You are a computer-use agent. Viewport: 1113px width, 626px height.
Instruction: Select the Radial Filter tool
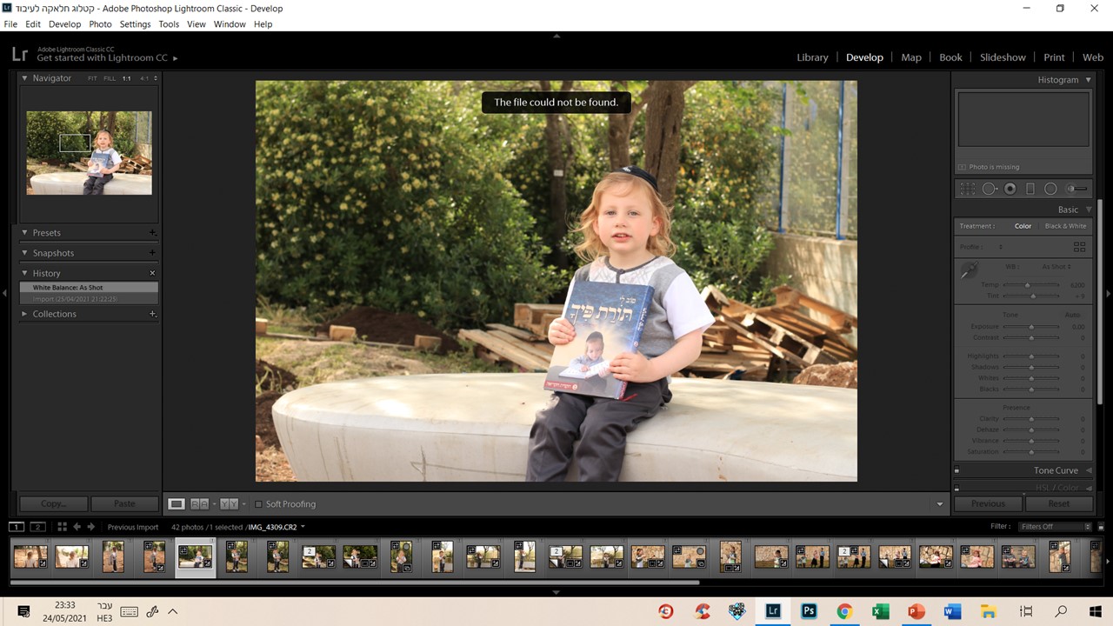[1050, 189]
